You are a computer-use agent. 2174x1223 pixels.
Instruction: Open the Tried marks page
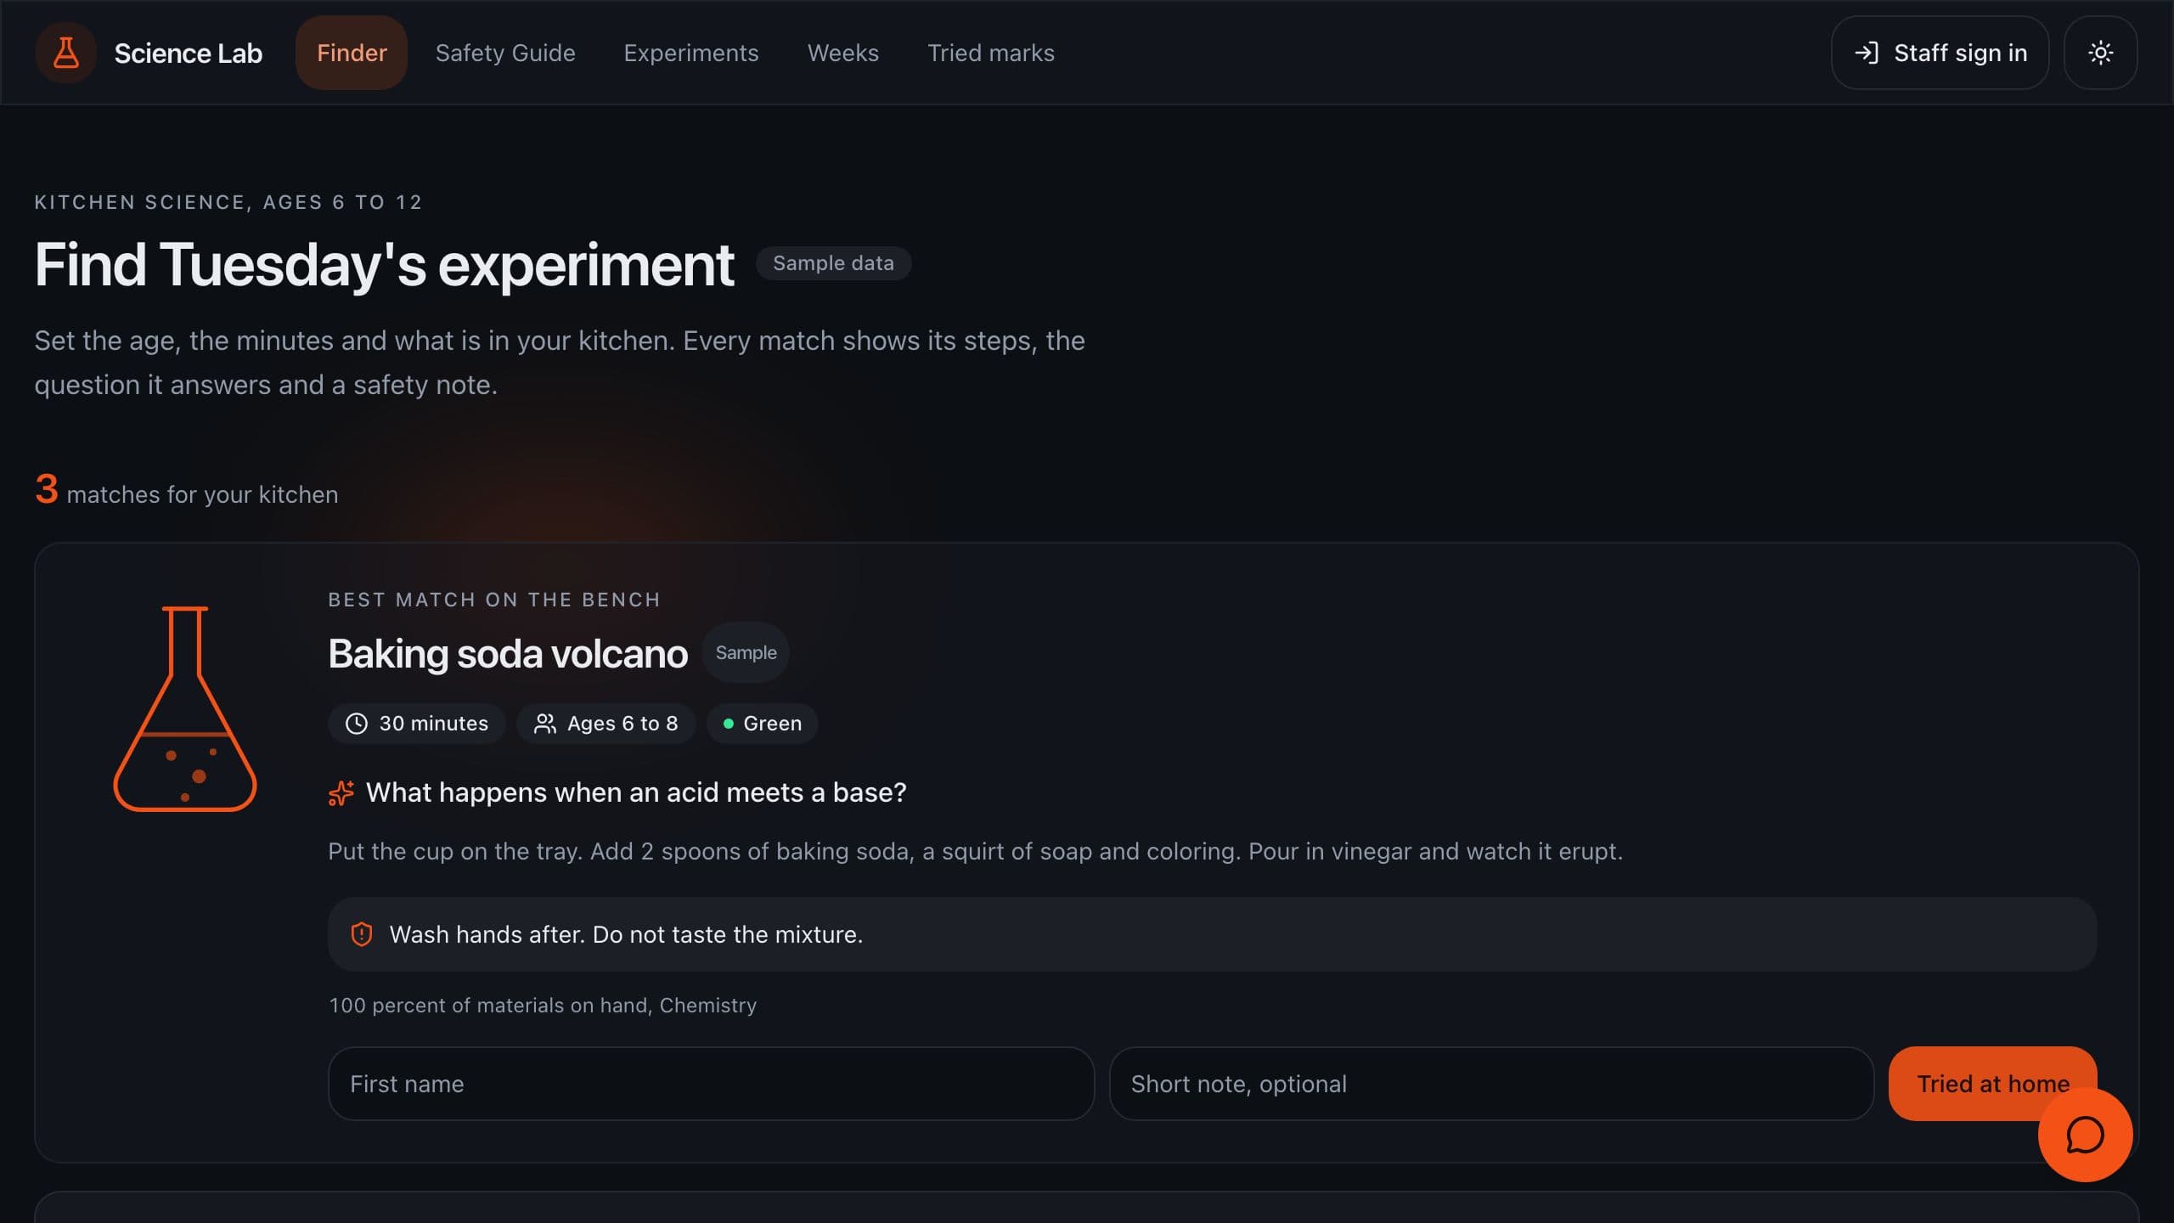tap(990, 53)
